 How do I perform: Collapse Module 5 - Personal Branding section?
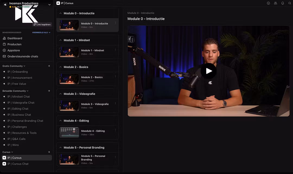[60, 147]
